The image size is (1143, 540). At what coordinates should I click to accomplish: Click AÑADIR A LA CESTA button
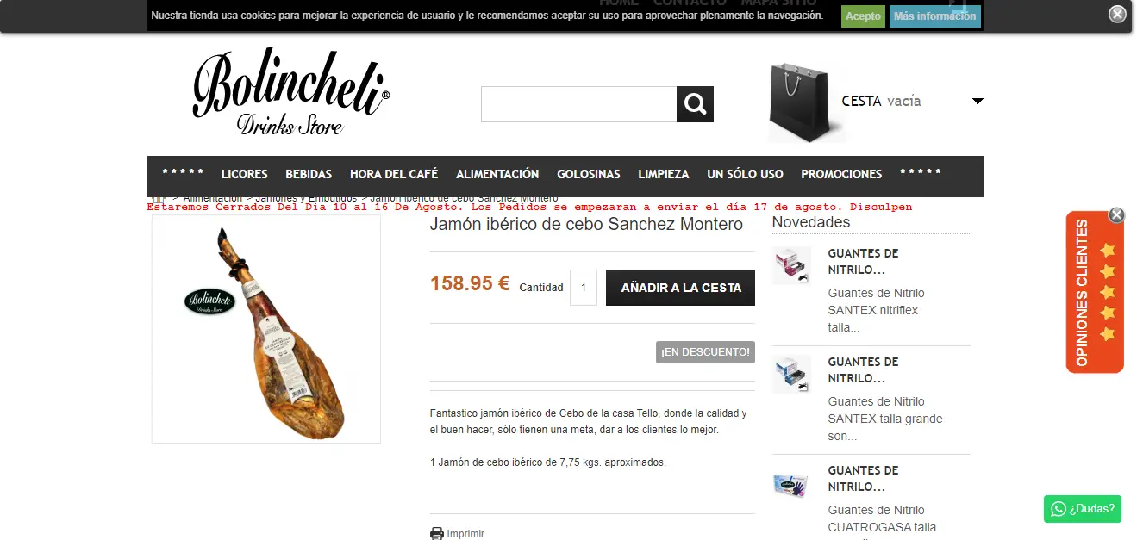tap(681, 288)
